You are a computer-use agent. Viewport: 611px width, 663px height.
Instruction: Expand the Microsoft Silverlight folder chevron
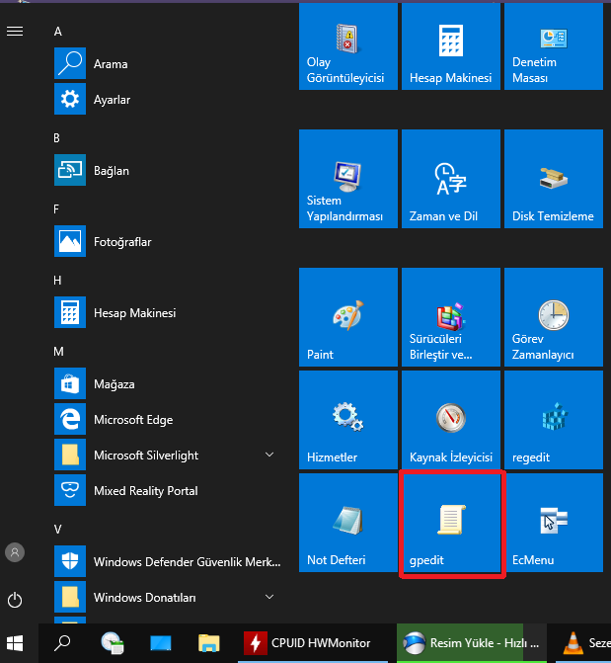point(269,455)
